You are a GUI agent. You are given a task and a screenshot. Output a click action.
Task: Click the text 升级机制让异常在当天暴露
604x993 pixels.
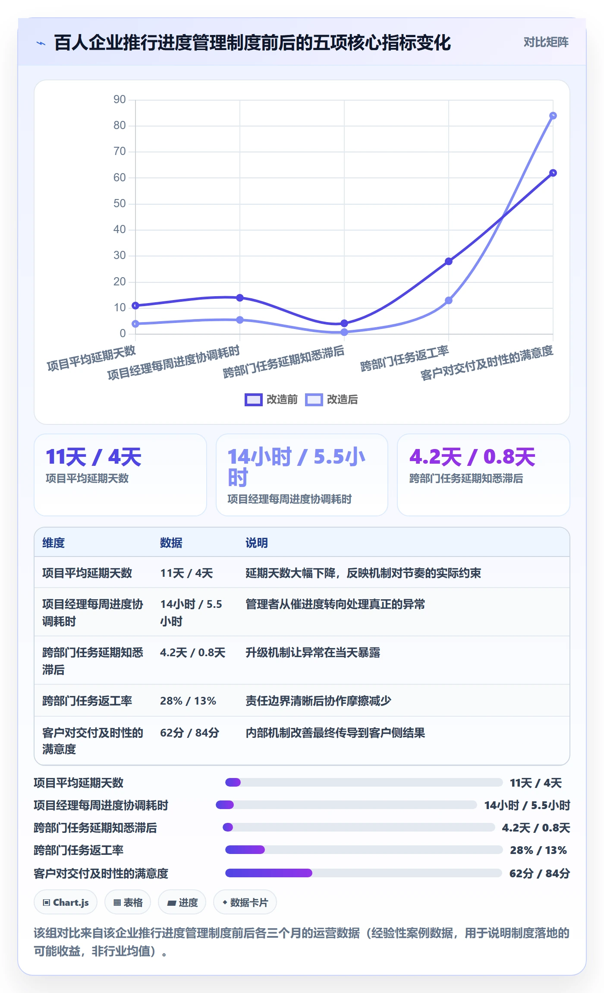(313, 652)
